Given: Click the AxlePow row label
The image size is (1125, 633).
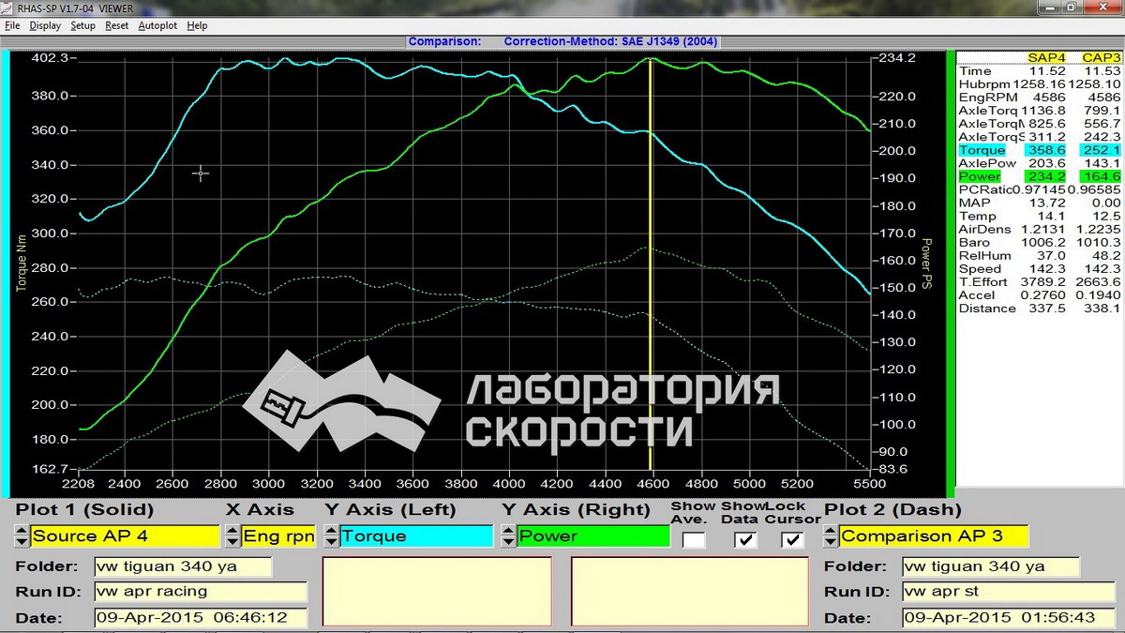Looking at the screenshot, I should click(x=985, y=163).
